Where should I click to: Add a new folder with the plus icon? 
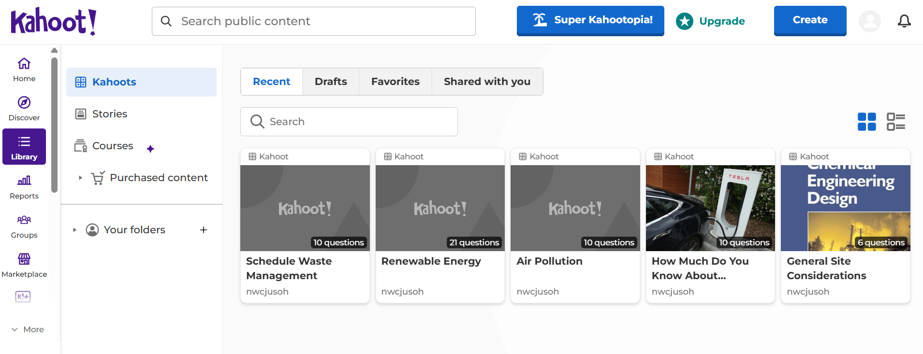(x=204, y=230)
